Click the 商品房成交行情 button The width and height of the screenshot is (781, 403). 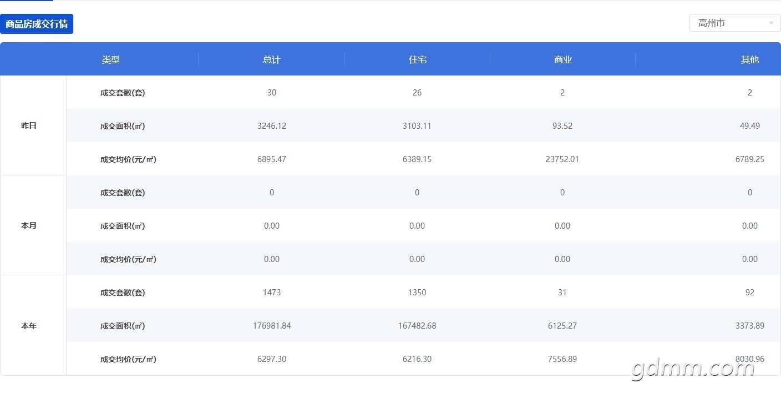pos(37,24)
